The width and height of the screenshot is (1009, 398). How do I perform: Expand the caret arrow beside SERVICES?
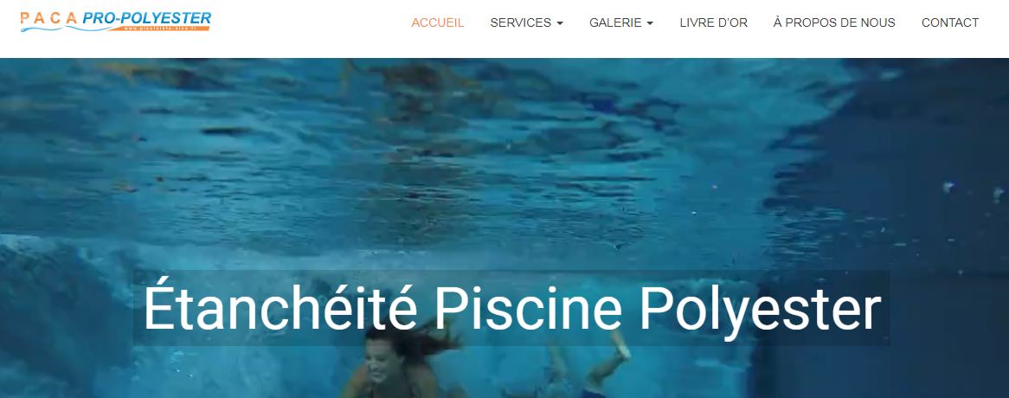(x=560, y=23)
